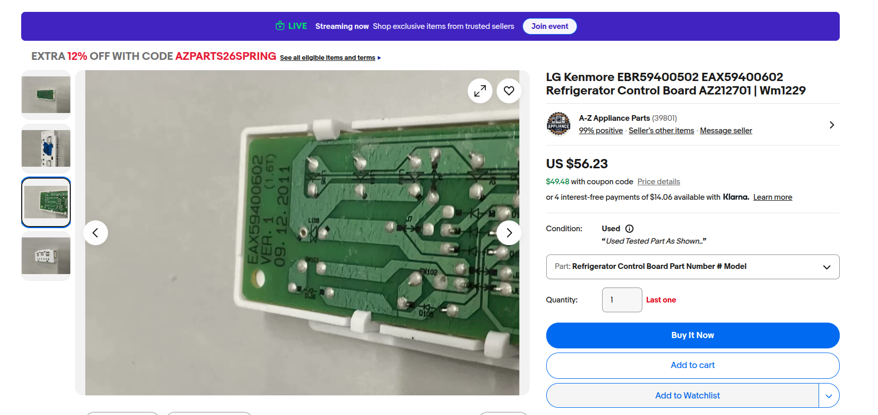Go to the next product image

(x=509, y=233)
